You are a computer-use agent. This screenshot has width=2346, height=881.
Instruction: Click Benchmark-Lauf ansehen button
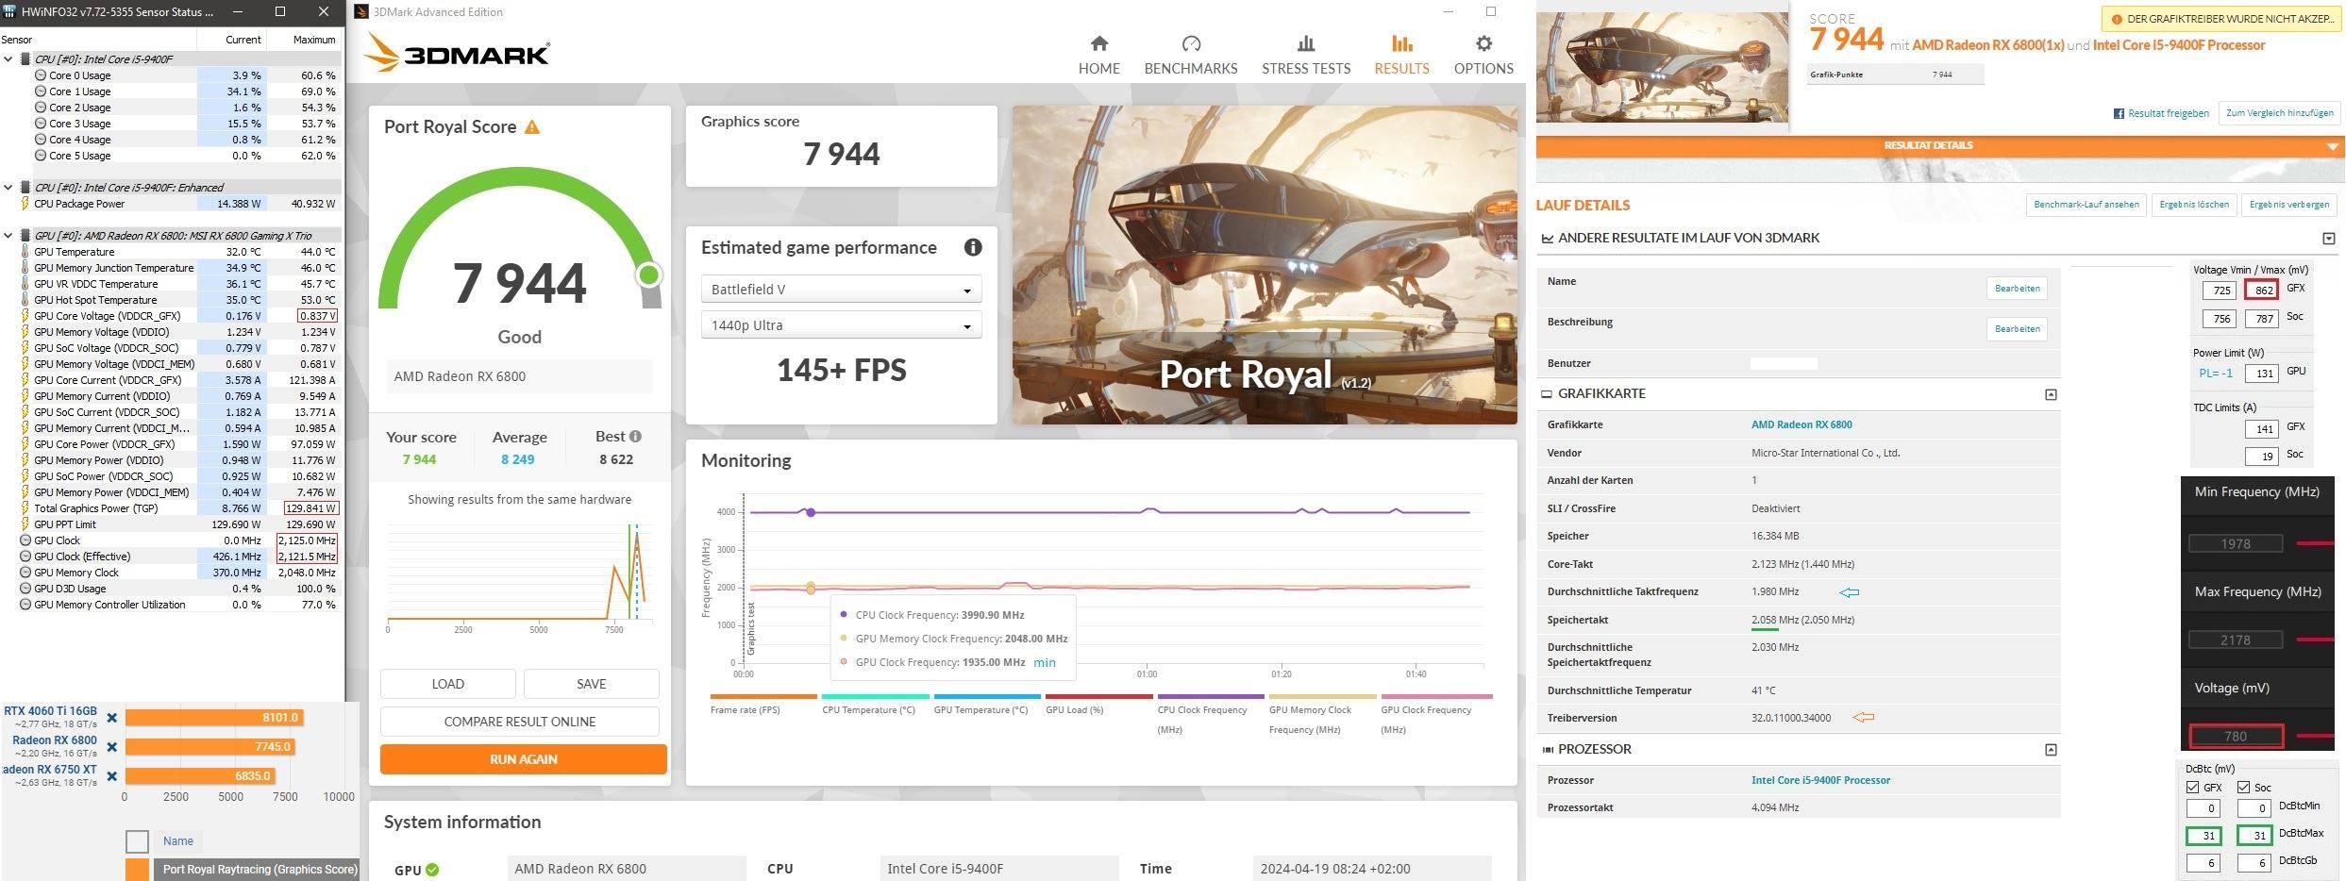coord(2086,205)
